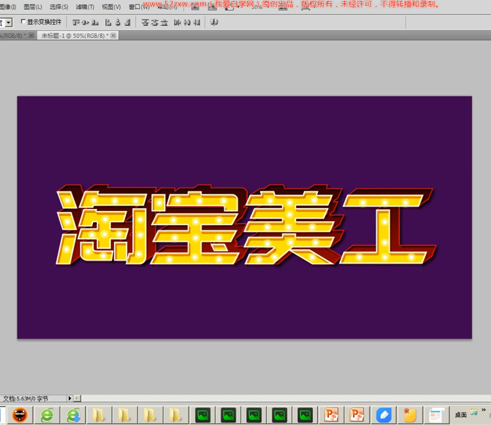Toggle the 显示变换控件 checkbox
This screenshot has height=425, width=491.
(x=23, y=22)
